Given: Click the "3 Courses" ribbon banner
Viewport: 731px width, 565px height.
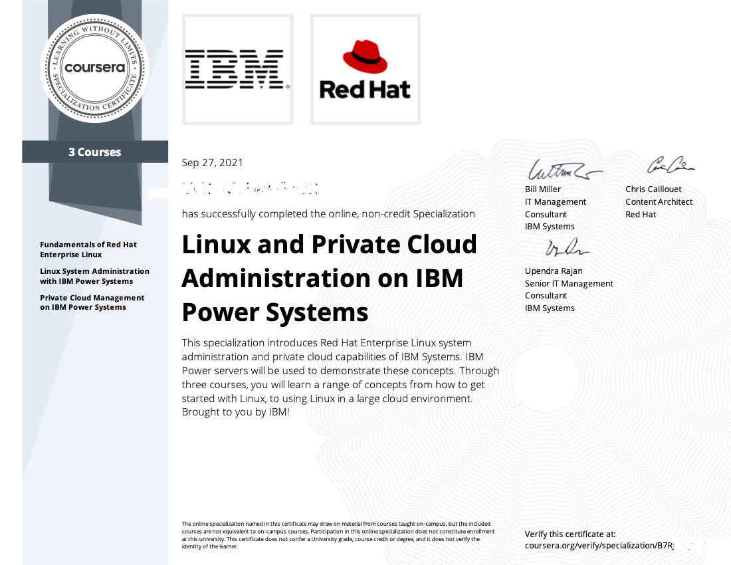Looking at the screenshot, I should (95, 152).
